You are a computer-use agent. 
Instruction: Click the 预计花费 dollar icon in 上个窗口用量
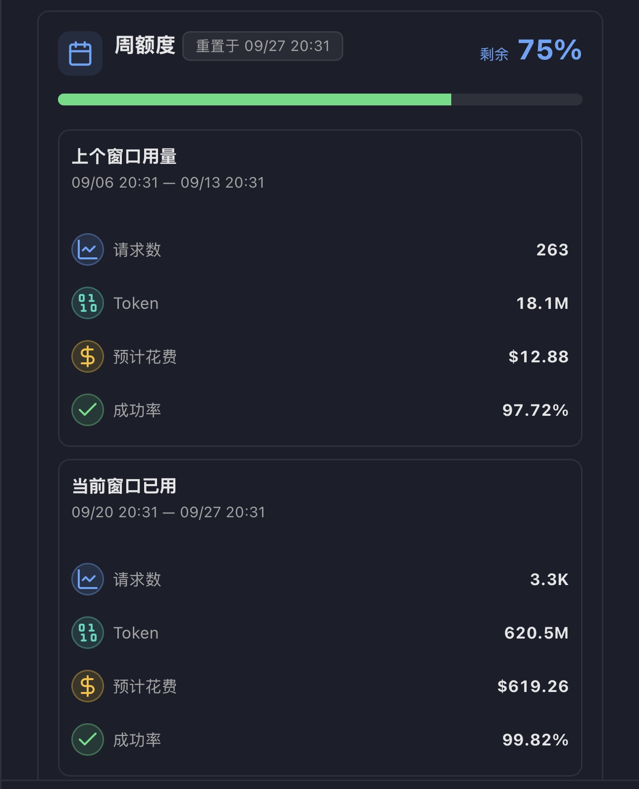(x=88, y=356)
